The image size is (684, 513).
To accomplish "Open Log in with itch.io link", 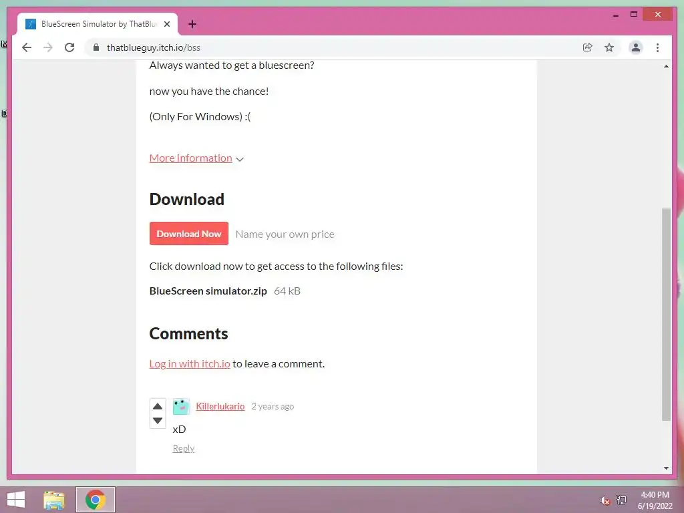I will pyautogui.click(x=190, y=364).
